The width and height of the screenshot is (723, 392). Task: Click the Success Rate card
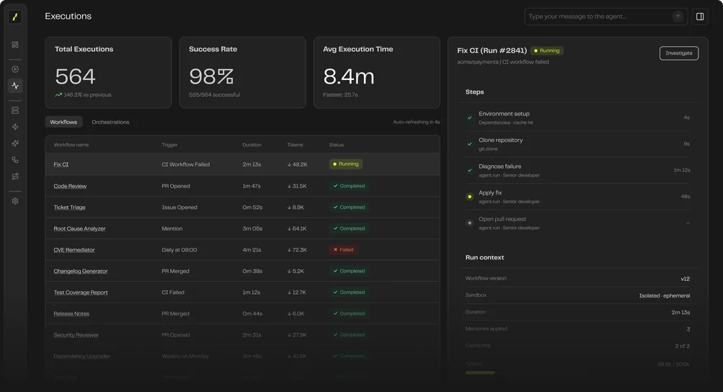[x=242, y=73]
